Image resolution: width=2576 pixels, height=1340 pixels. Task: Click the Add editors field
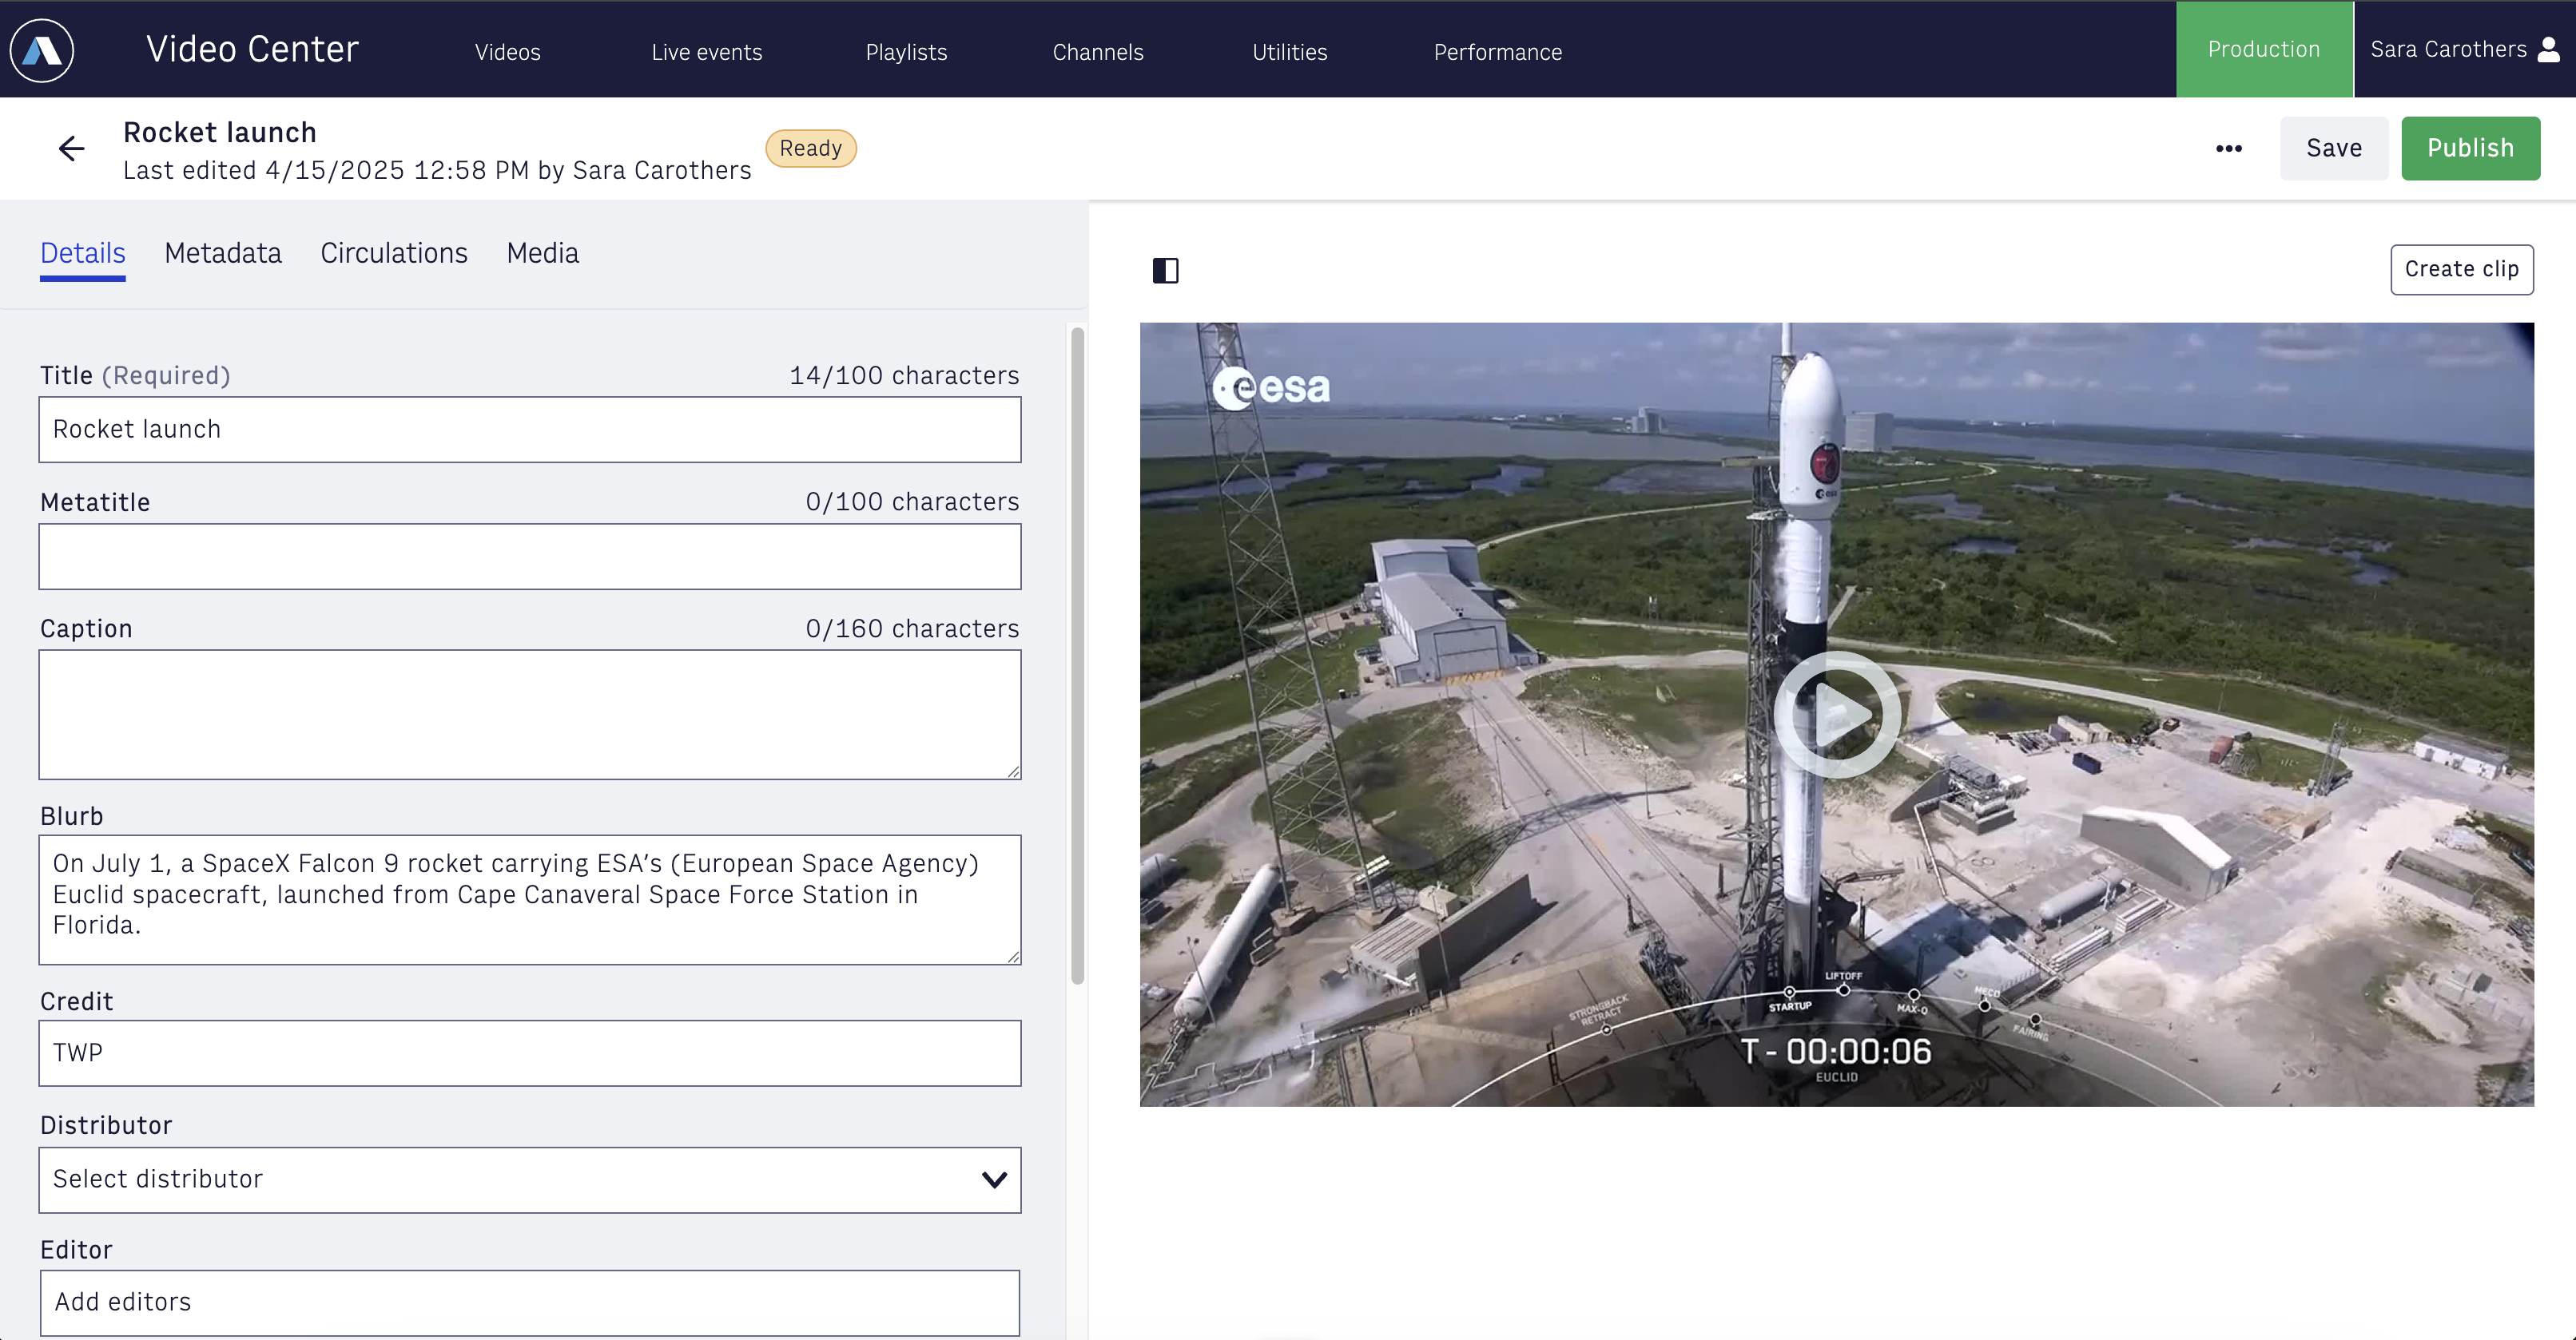[x=530, y=1303]
